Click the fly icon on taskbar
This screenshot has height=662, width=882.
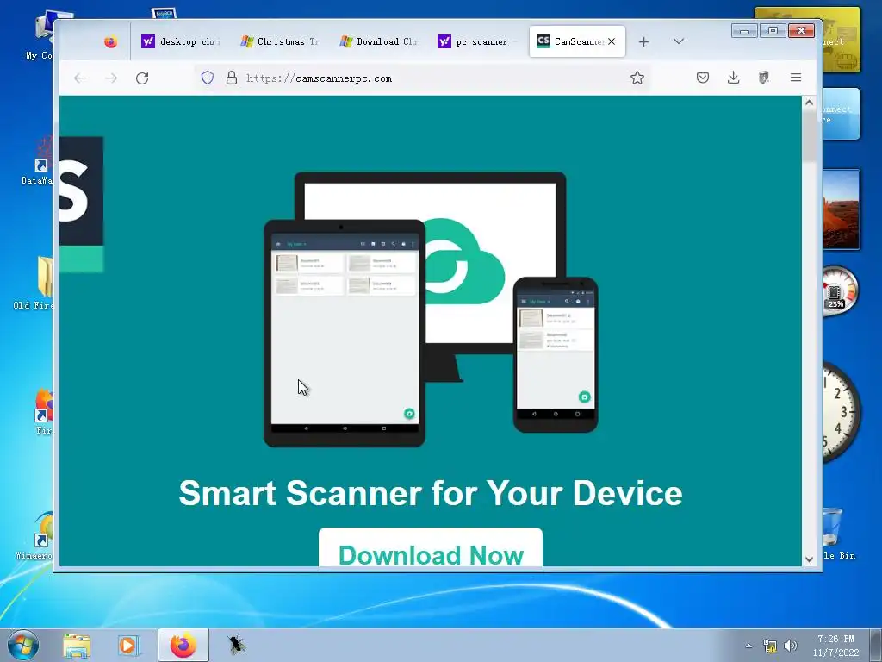click(236, 645)
